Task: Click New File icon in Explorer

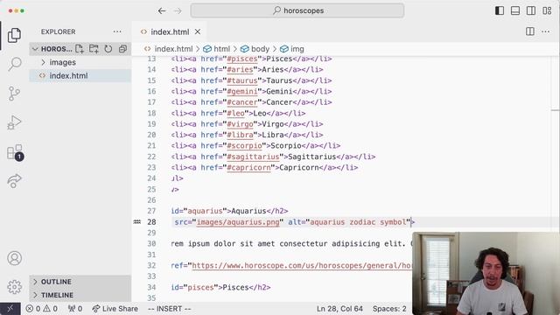Action: coord(80,49)
